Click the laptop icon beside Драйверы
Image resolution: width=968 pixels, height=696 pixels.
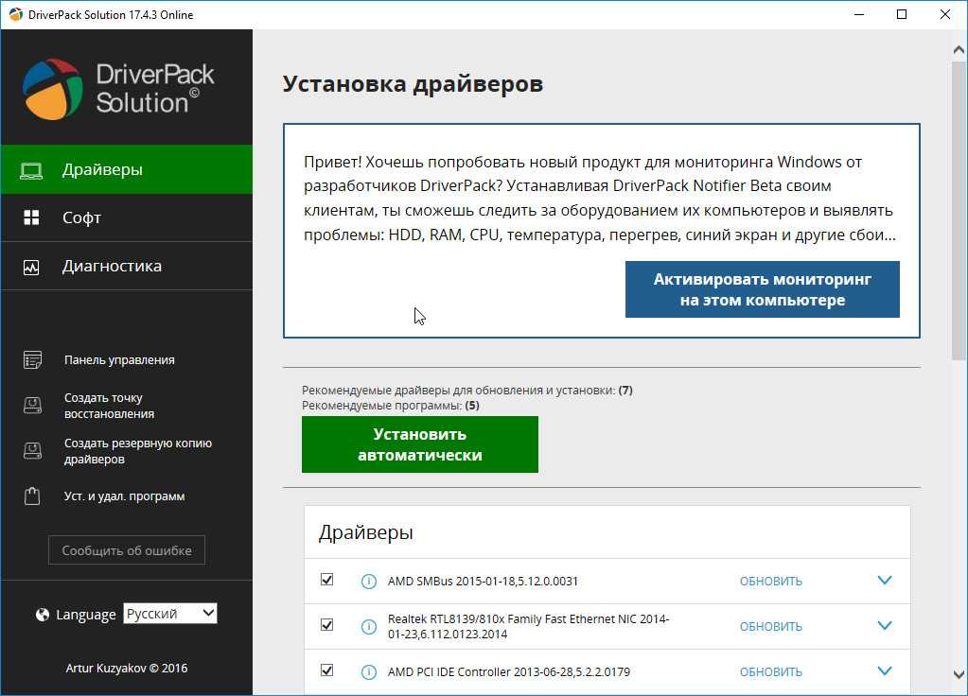pos(31,170)
